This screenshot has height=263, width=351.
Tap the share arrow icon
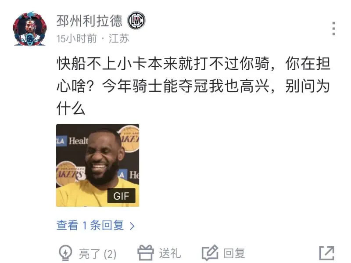(326, 253)
